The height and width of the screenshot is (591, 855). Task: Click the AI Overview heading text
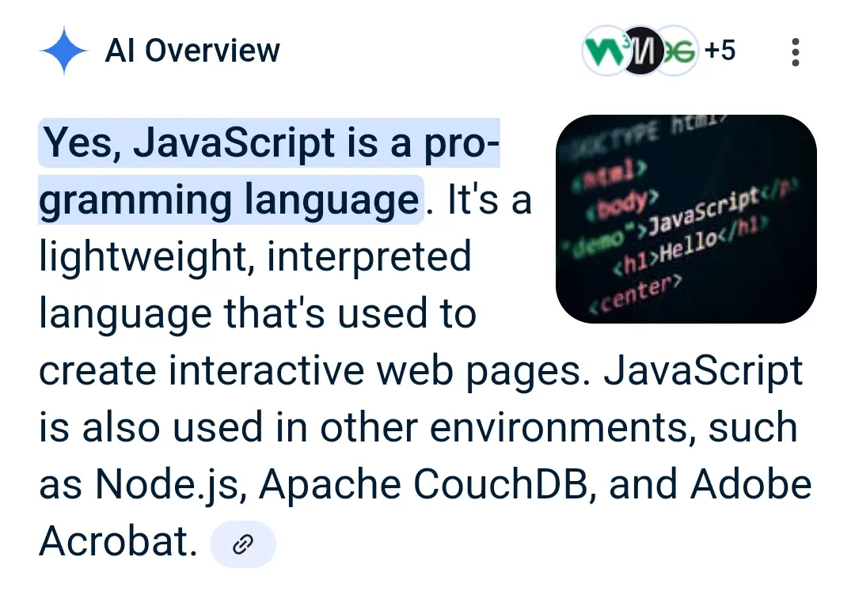coord(192,51)
